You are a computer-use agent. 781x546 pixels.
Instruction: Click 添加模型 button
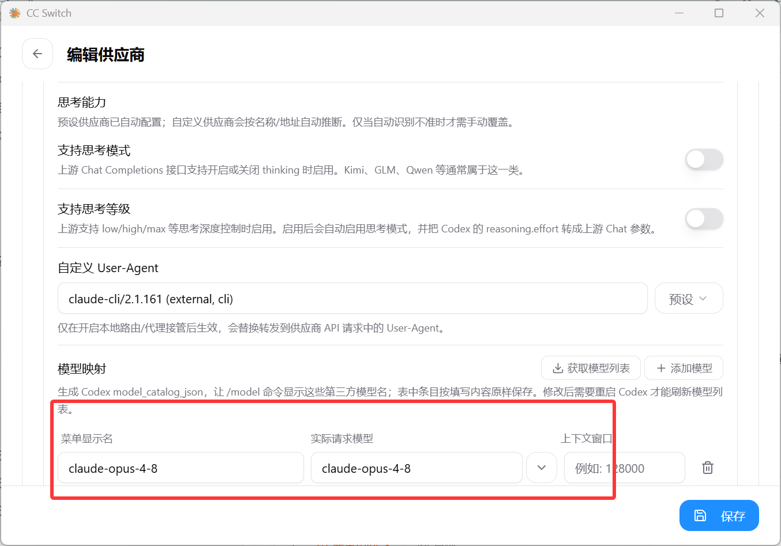[684, 368]
